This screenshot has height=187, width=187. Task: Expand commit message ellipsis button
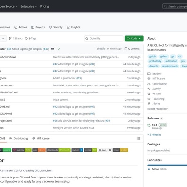52,49
